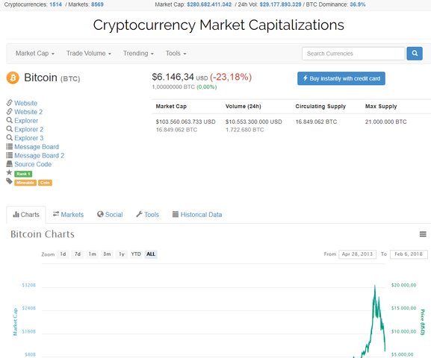
Task: Select the YTD zoom range
Action: point(136,254)
